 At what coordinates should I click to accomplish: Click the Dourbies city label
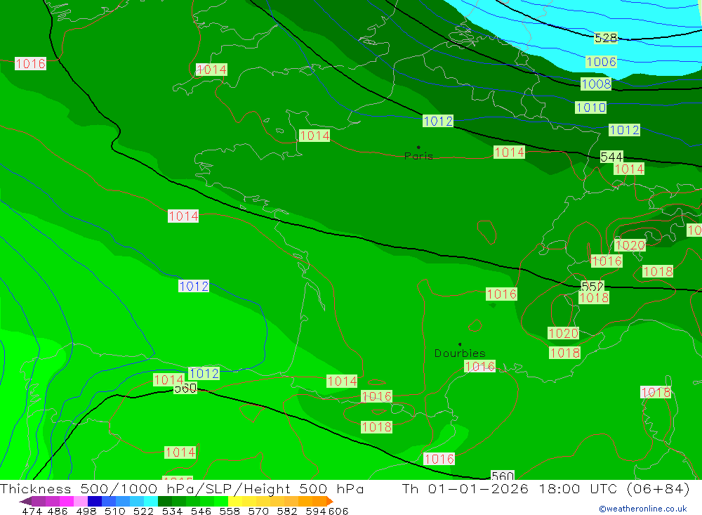460,353
